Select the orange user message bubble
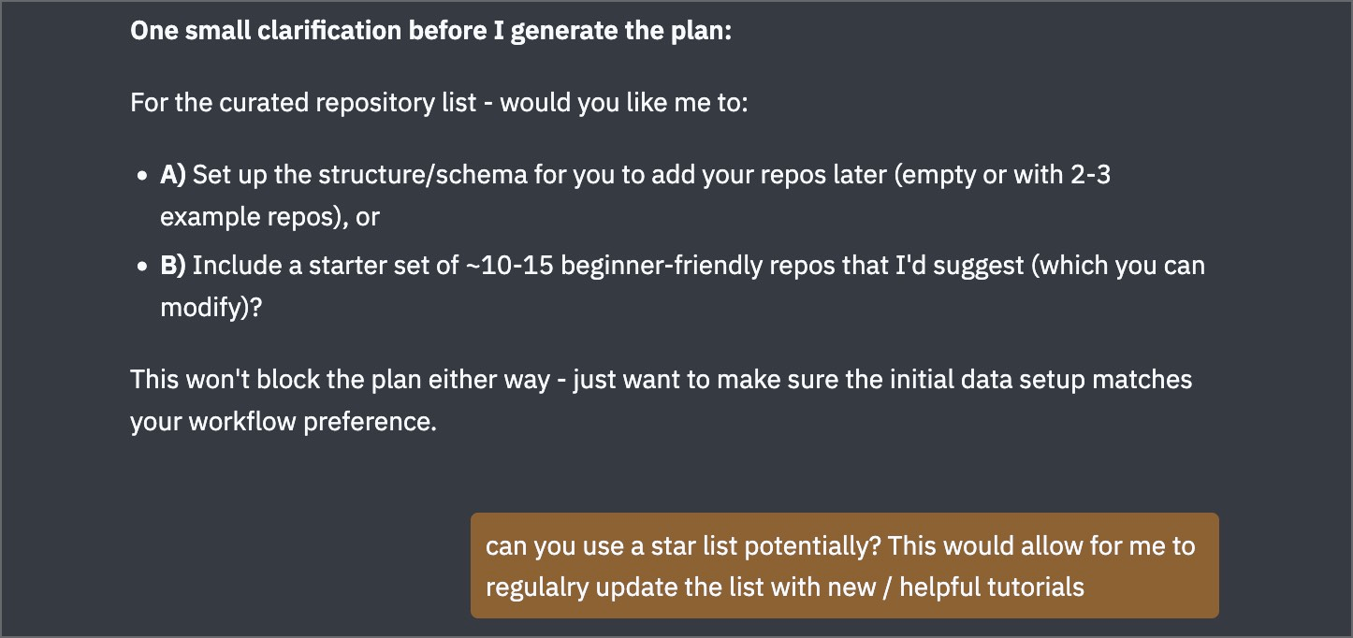The image size is (1353, 638). click(844, 565)
